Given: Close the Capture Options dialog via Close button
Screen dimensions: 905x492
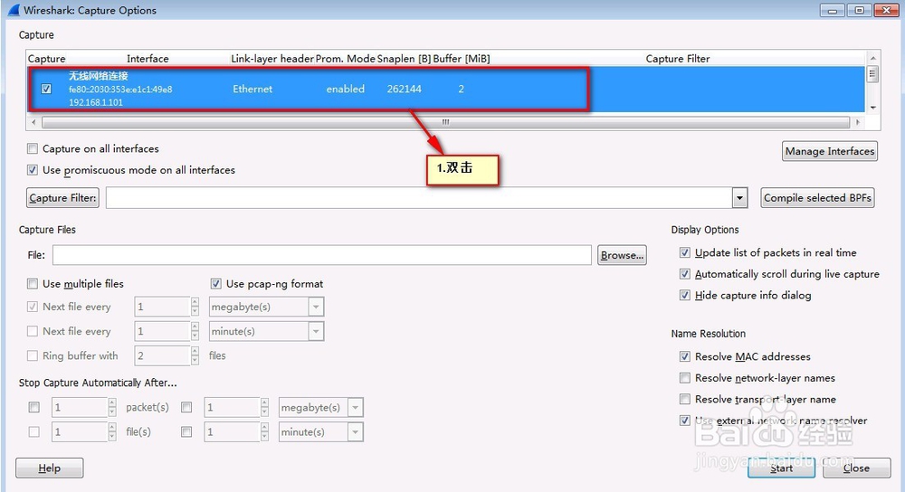Looking at the screenshot, I should point(856,468).
